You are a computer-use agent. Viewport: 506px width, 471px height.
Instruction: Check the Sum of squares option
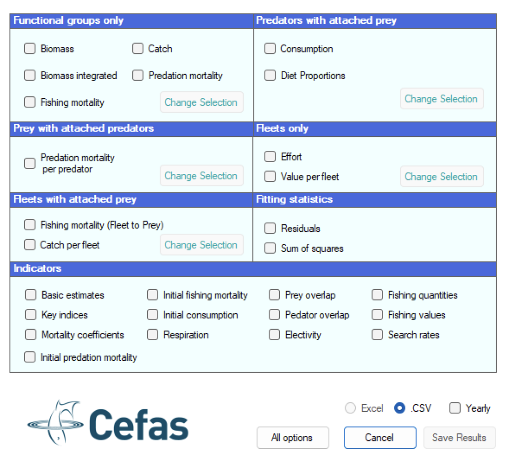point(269,249)
